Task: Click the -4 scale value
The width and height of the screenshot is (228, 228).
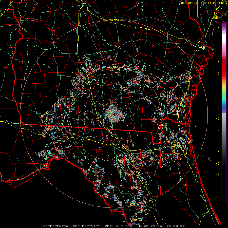Action: pyautogui.click(x=218, y=152)
